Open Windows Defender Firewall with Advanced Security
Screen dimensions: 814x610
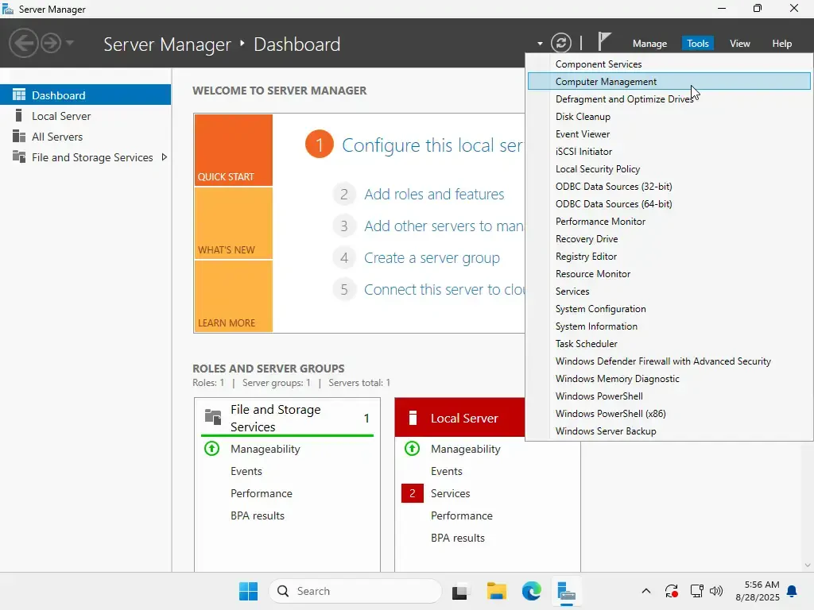[669, 361]
